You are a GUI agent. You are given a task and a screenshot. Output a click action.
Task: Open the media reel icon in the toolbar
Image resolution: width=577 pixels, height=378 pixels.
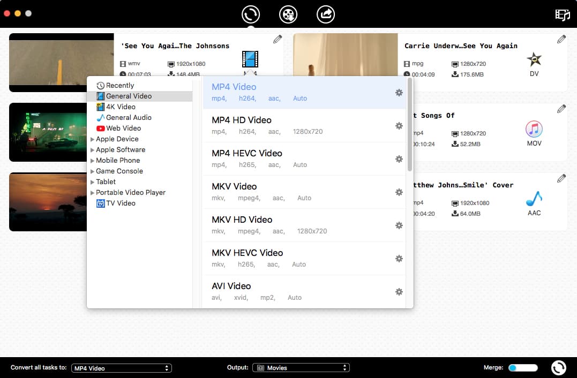coord(288,14)
